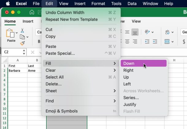187x129 pixels.
Task: Open the Copy dropdown arrow
Action: [x=27, y=37]
